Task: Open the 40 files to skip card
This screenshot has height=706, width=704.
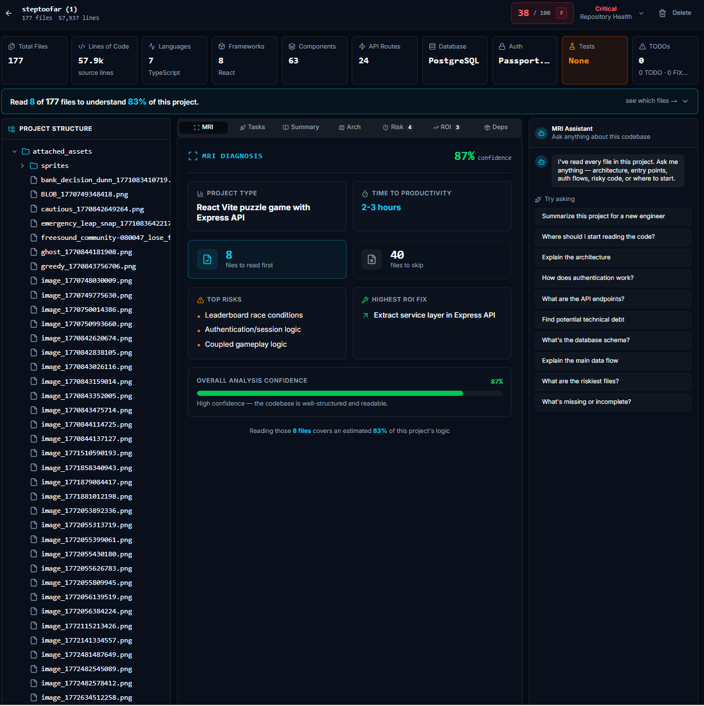Action: pos(432,259)
